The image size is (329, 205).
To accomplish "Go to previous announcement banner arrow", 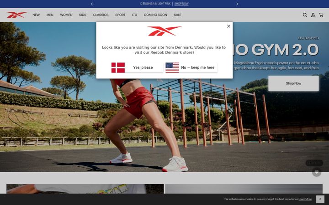I will pyautogui.click(x=92, y=4).
